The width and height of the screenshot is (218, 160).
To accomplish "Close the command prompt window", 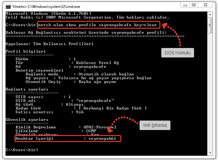I will 206,5.
